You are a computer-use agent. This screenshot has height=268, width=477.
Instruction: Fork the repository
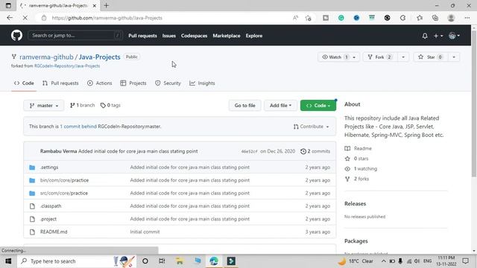click(380, 57)
